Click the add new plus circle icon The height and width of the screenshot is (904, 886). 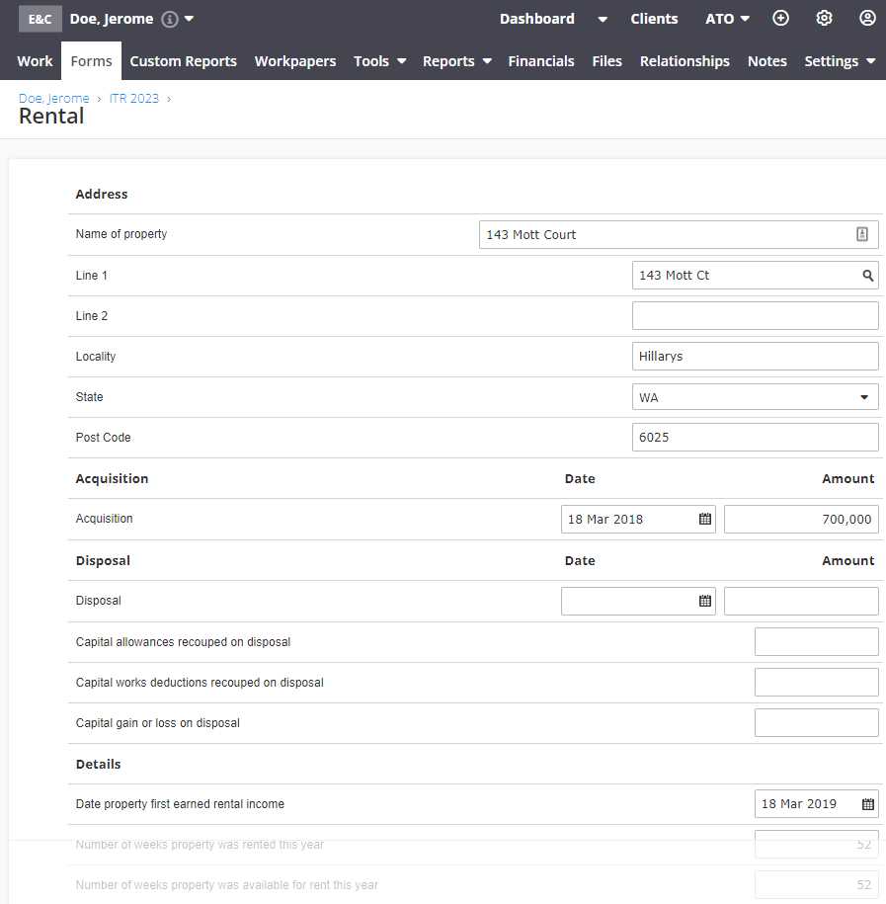point(780,19)
